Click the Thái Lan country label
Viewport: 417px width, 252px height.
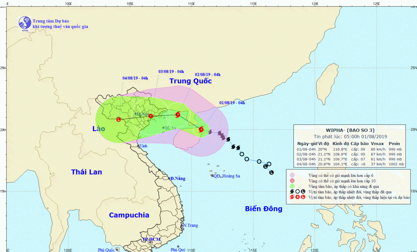[x=86, y=172]
